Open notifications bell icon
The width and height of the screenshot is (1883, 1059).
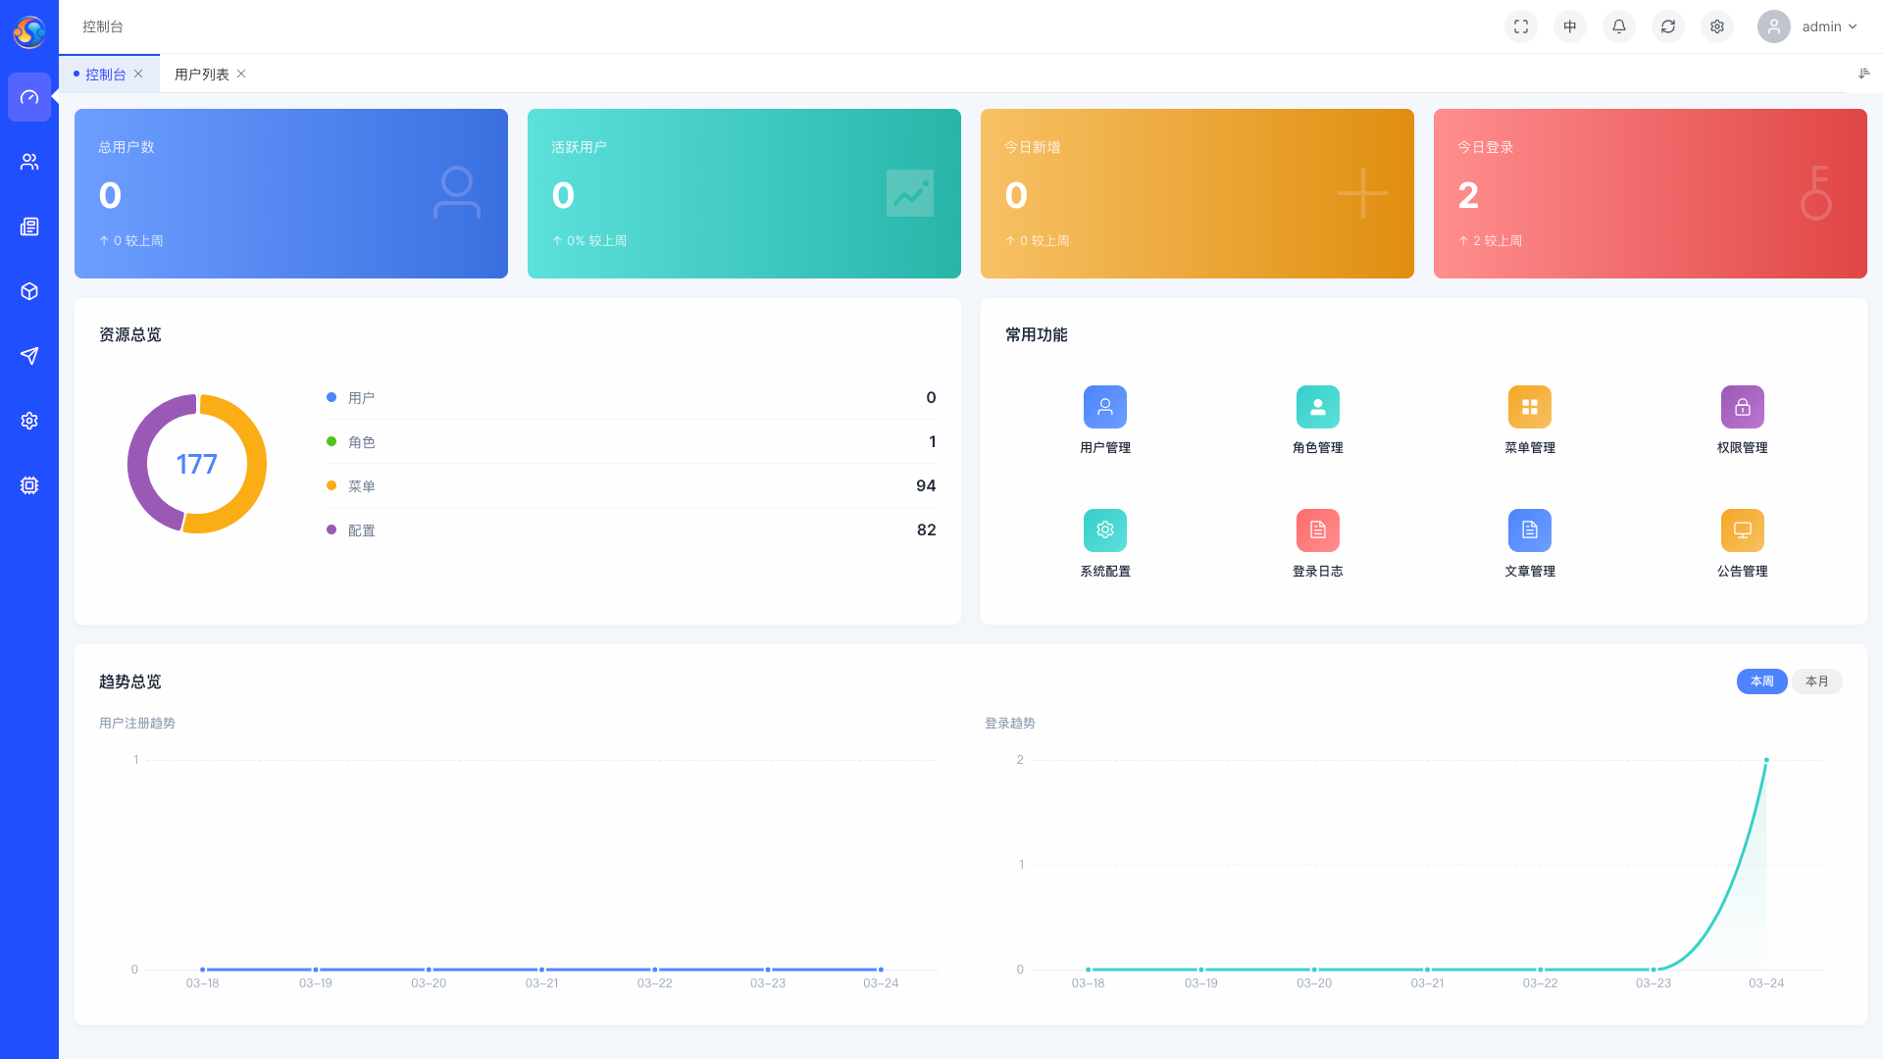1619,26
